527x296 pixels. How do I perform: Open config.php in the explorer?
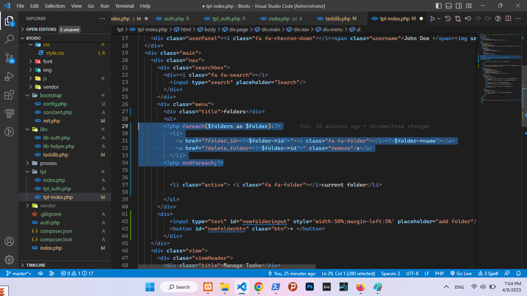[65, 104]
